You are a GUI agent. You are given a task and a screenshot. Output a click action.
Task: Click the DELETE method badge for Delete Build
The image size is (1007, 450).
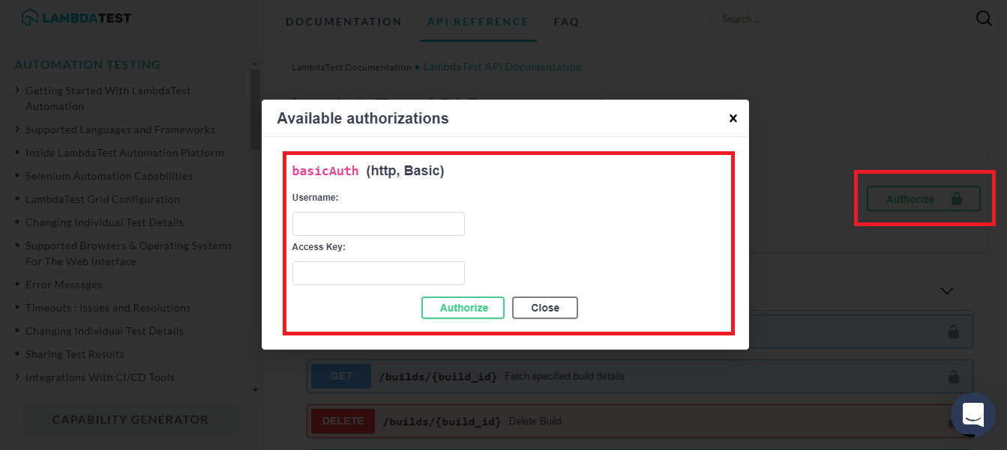[x=342, y=421]
